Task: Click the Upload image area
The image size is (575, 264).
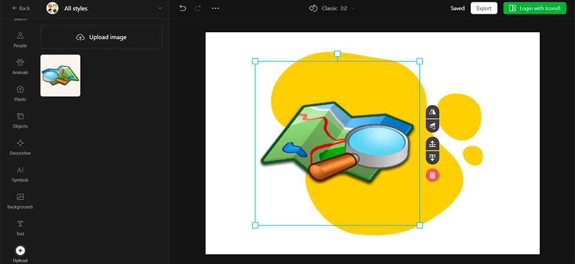Action: [x=101, y=37]
